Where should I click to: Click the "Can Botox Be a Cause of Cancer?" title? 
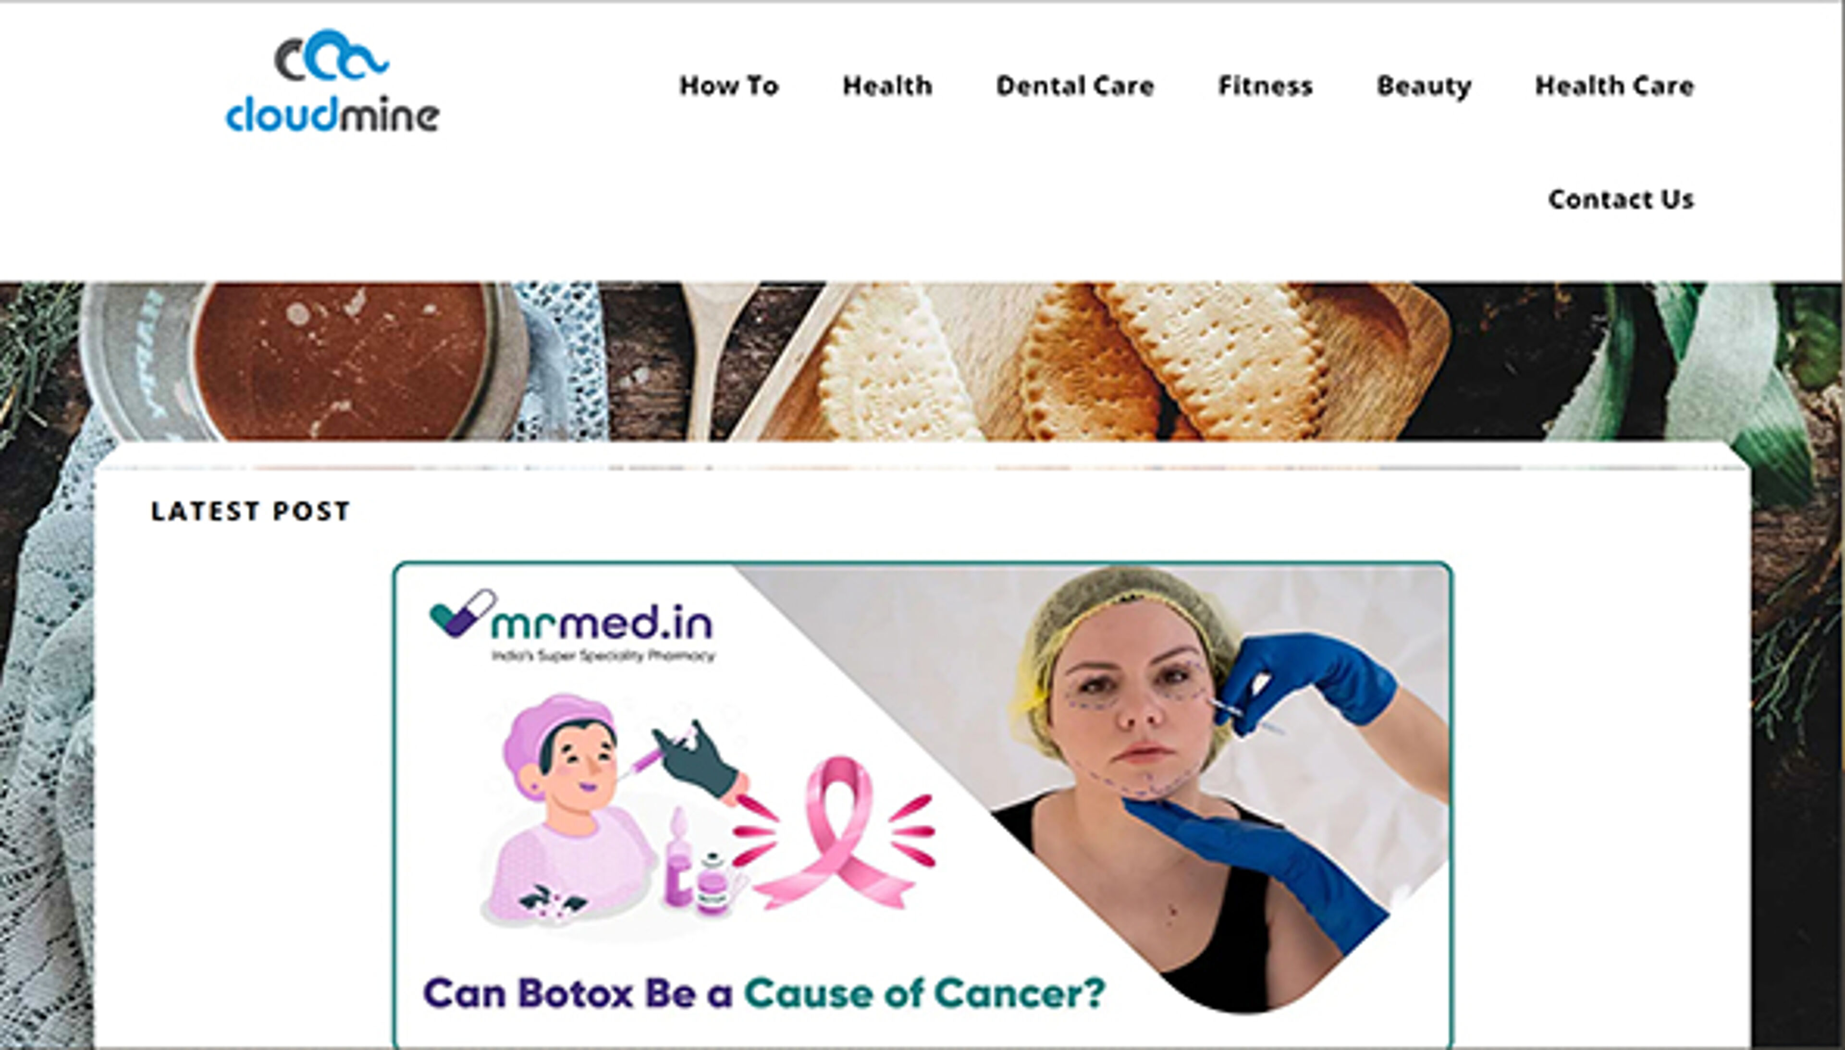coord(764,994)
